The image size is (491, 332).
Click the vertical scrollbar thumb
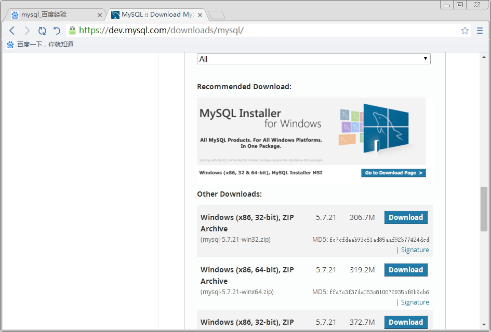(x=484, y=209)
